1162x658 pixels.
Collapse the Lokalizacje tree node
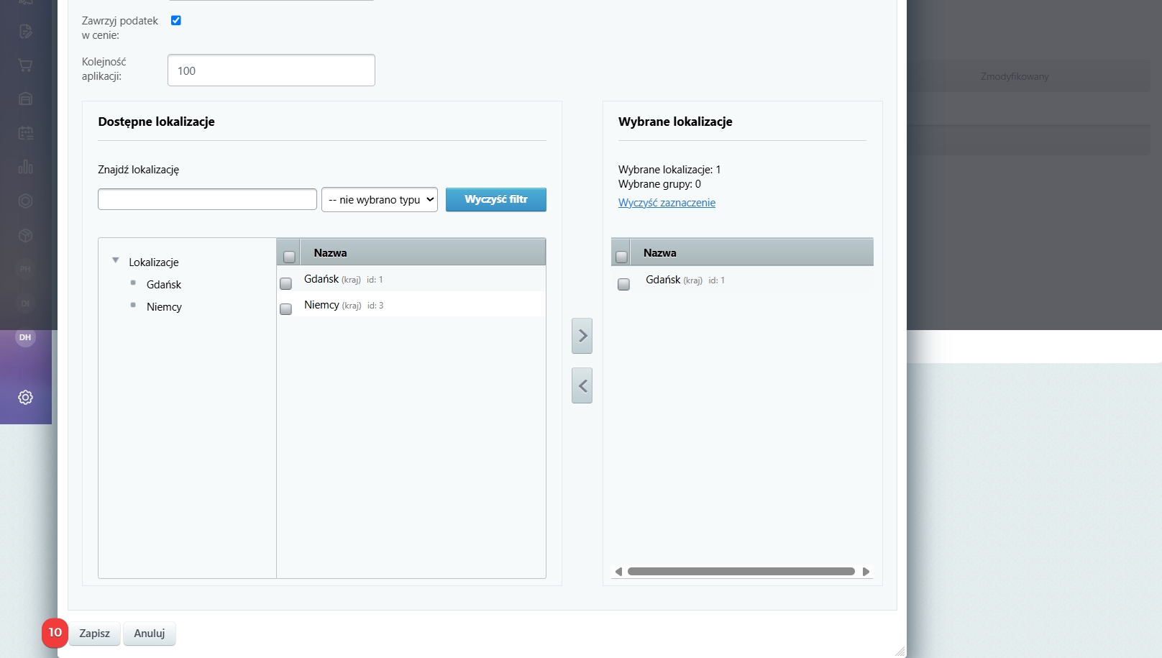(116, 260)
